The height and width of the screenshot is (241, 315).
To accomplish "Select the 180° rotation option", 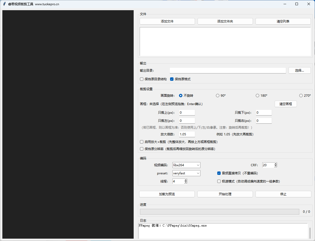I will [x=257, y=96].
